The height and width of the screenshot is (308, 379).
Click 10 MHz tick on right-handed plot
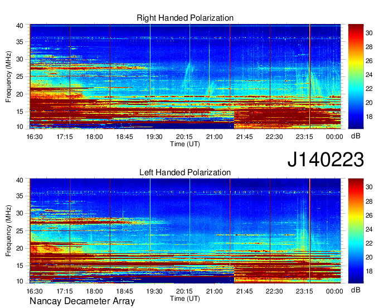(x=20, y=127)
